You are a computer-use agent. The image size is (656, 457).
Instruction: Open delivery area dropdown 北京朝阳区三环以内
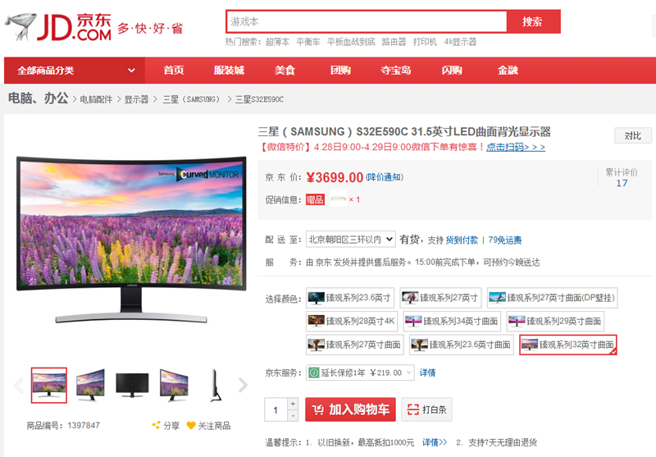click(x=351, y=240)
